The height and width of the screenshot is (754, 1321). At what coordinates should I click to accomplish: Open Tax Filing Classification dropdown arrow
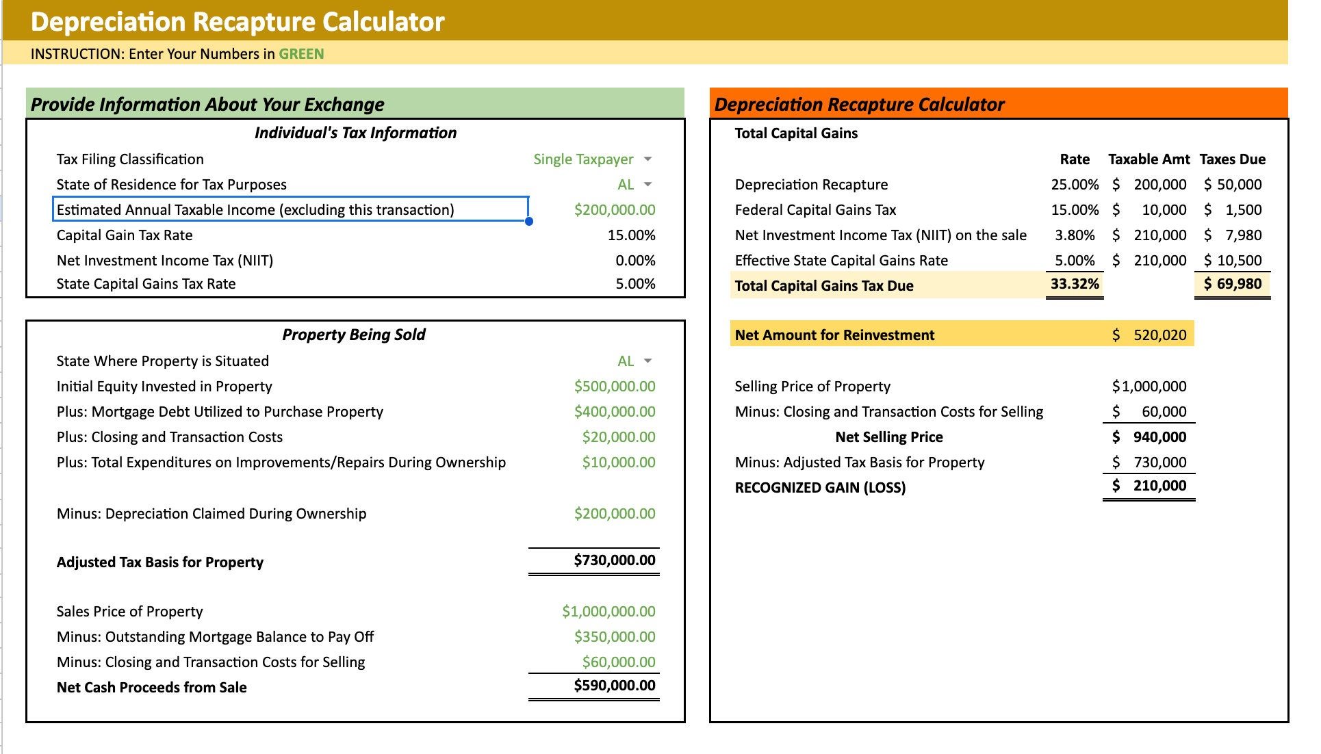click(647, 159)
